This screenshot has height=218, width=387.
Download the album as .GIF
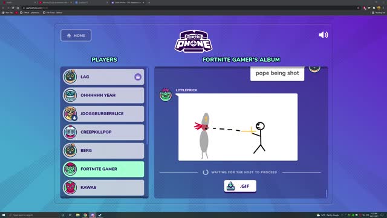point(240,186)
